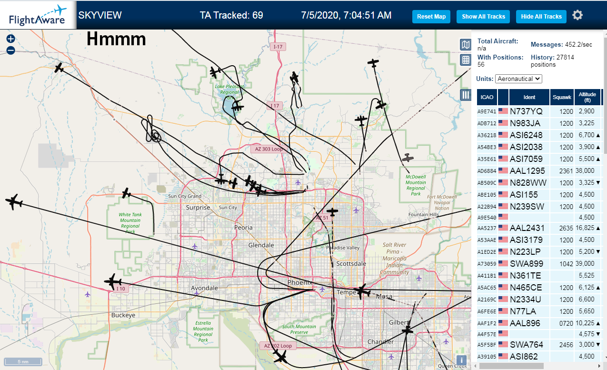
Task: Click the aircraft icon near AZ 51 marker
Action: 332,211
